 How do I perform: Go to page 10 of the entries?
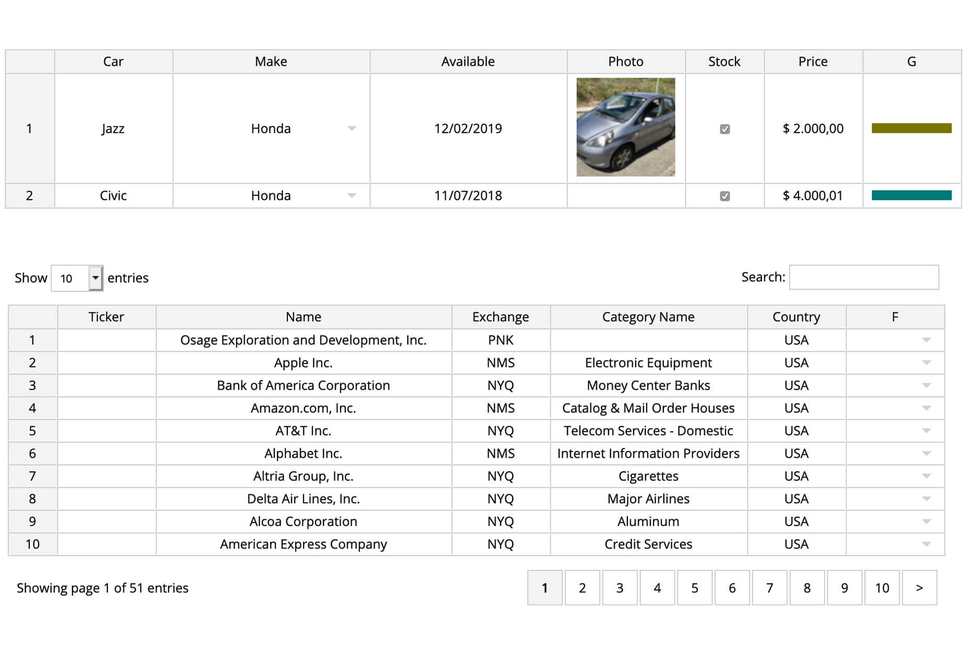(882, 588)
